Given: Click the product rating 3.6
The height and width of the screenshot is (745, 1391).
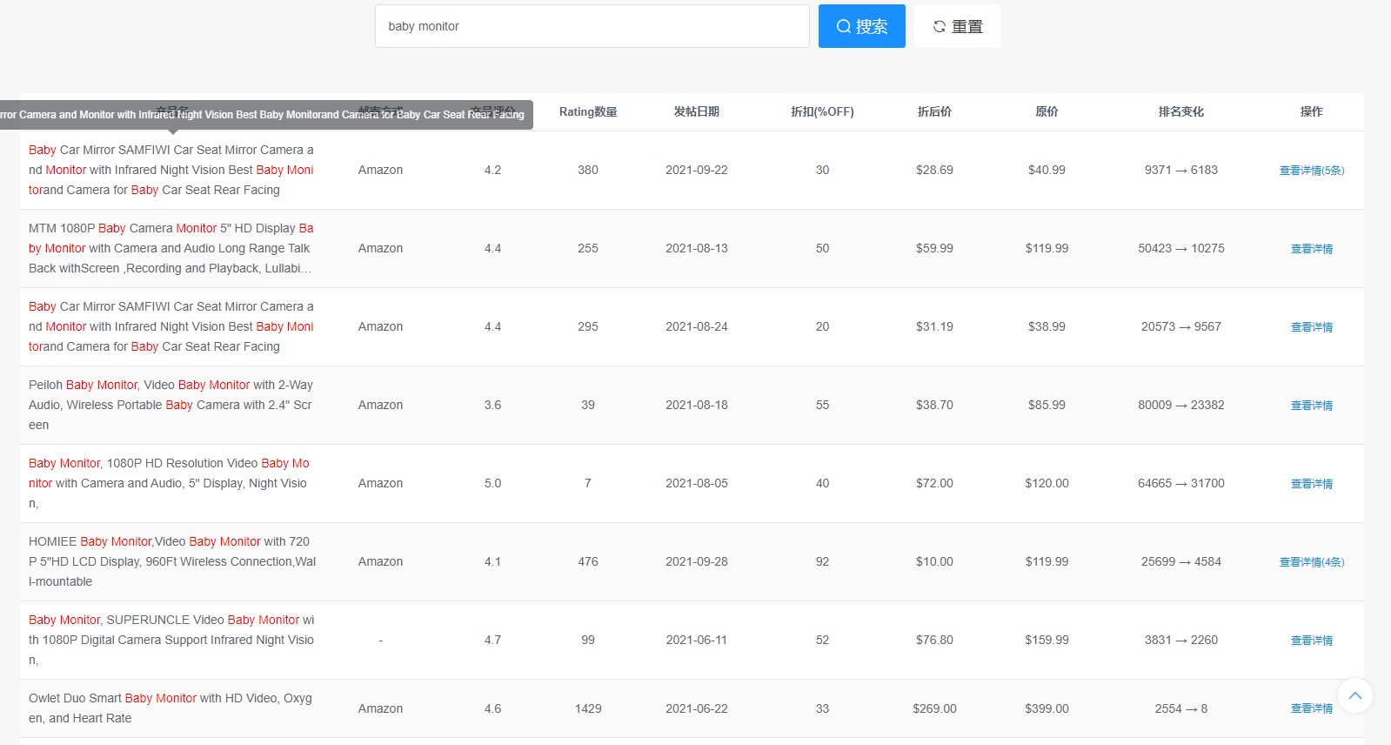Looking at the screenshot, I should click(492, 405).
